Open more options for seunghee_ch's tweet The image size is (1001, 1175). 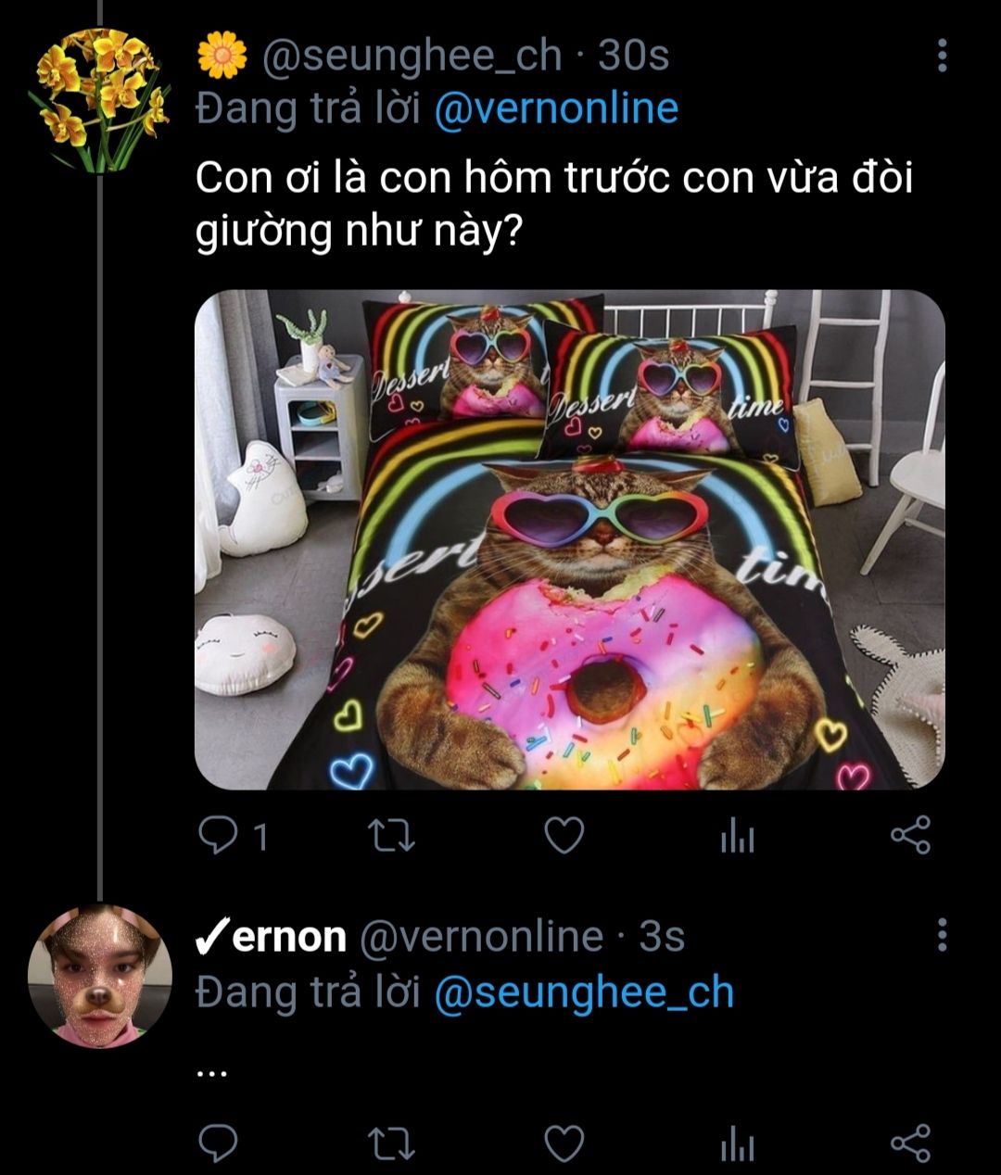tap(942, 57)
